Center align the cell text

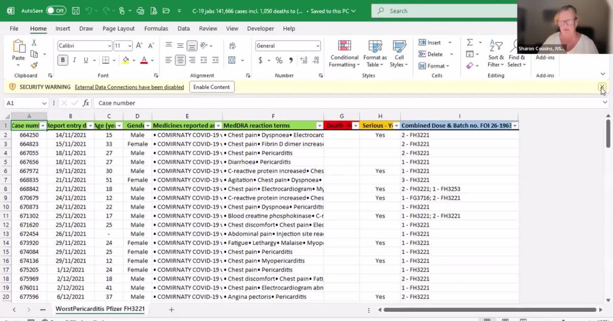point(180,60)
